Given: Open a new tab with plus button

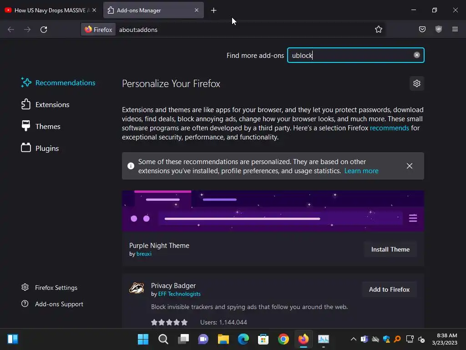Looking at the screenshot, I should coord(214,10).
